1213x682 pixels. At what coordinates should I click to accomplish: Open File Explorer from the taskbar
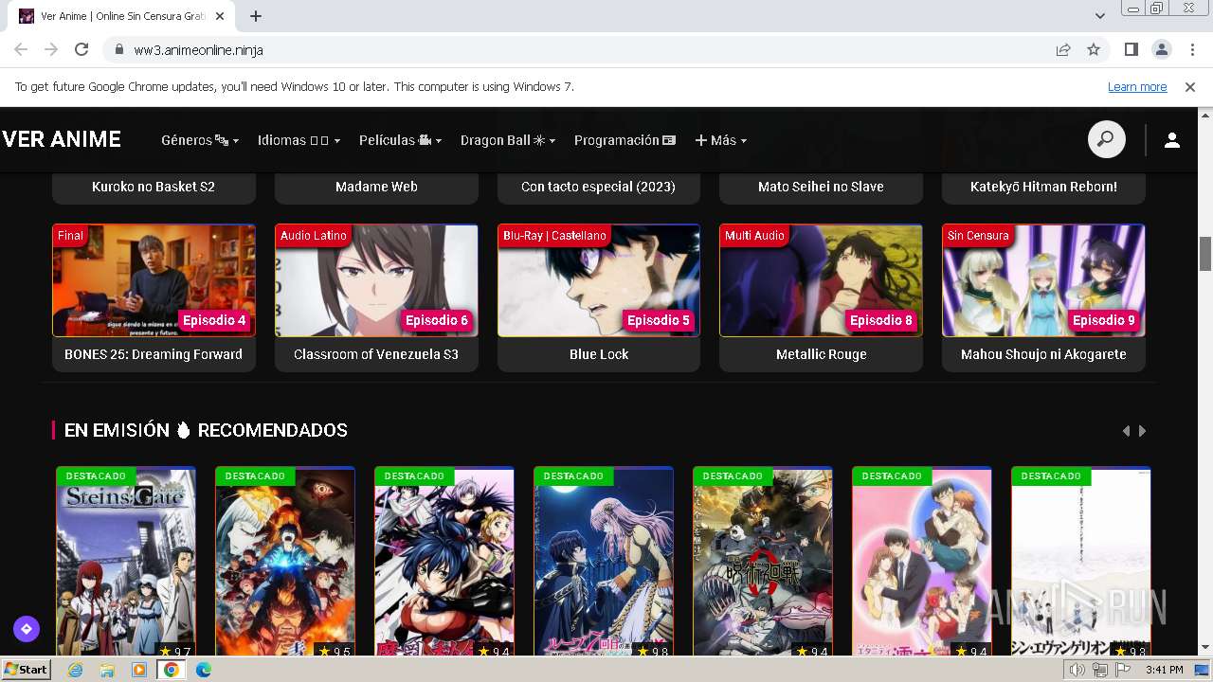(107, 670)
